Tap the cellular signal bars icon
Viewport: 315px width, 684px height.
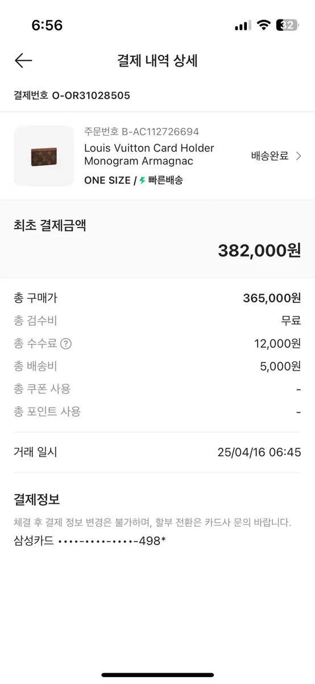tap(242, 26)
